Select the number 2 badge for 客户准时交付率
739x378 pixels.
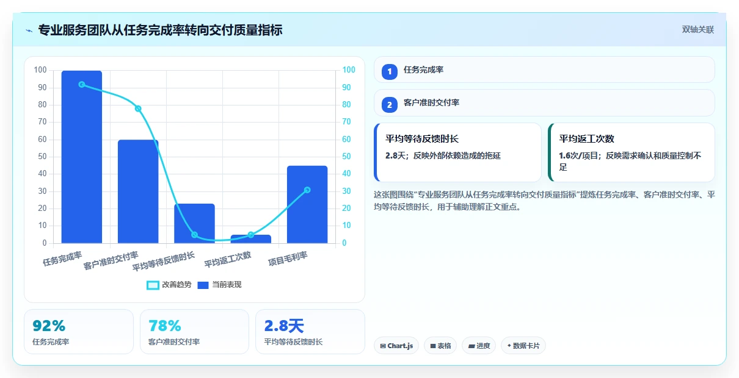click(390, 104)
